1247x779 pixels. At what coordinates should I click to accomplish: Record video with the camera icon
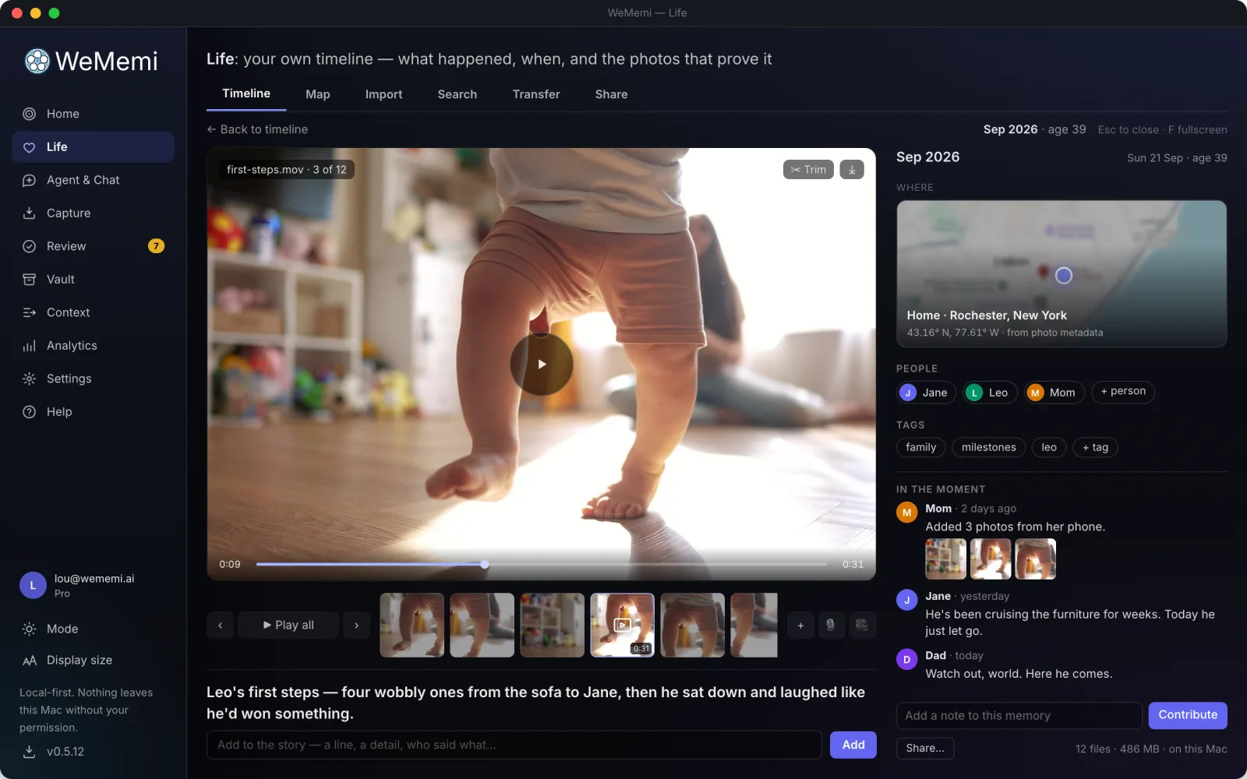pos(861,626)
